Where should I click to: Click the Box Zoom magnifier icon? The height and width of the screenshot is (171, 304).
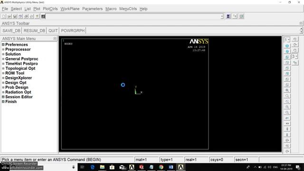pyautogui.click(x=287, y=96)
